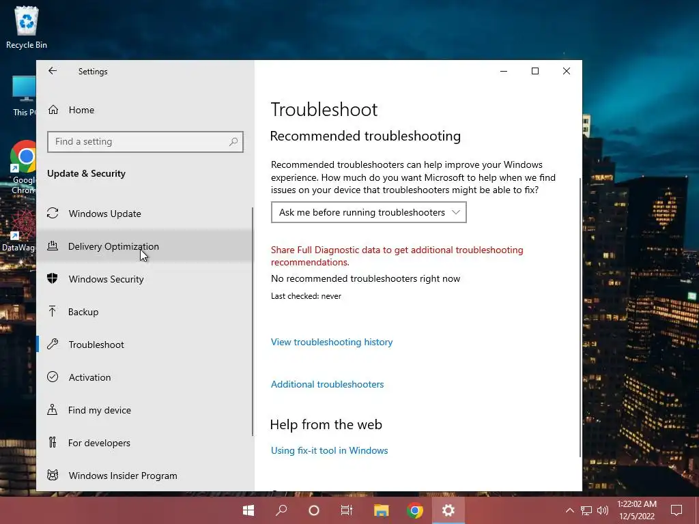Viewport: 699px width, 524px height.
Task: Click the Windows Insider Program cat icon
Action: (53, 475)
